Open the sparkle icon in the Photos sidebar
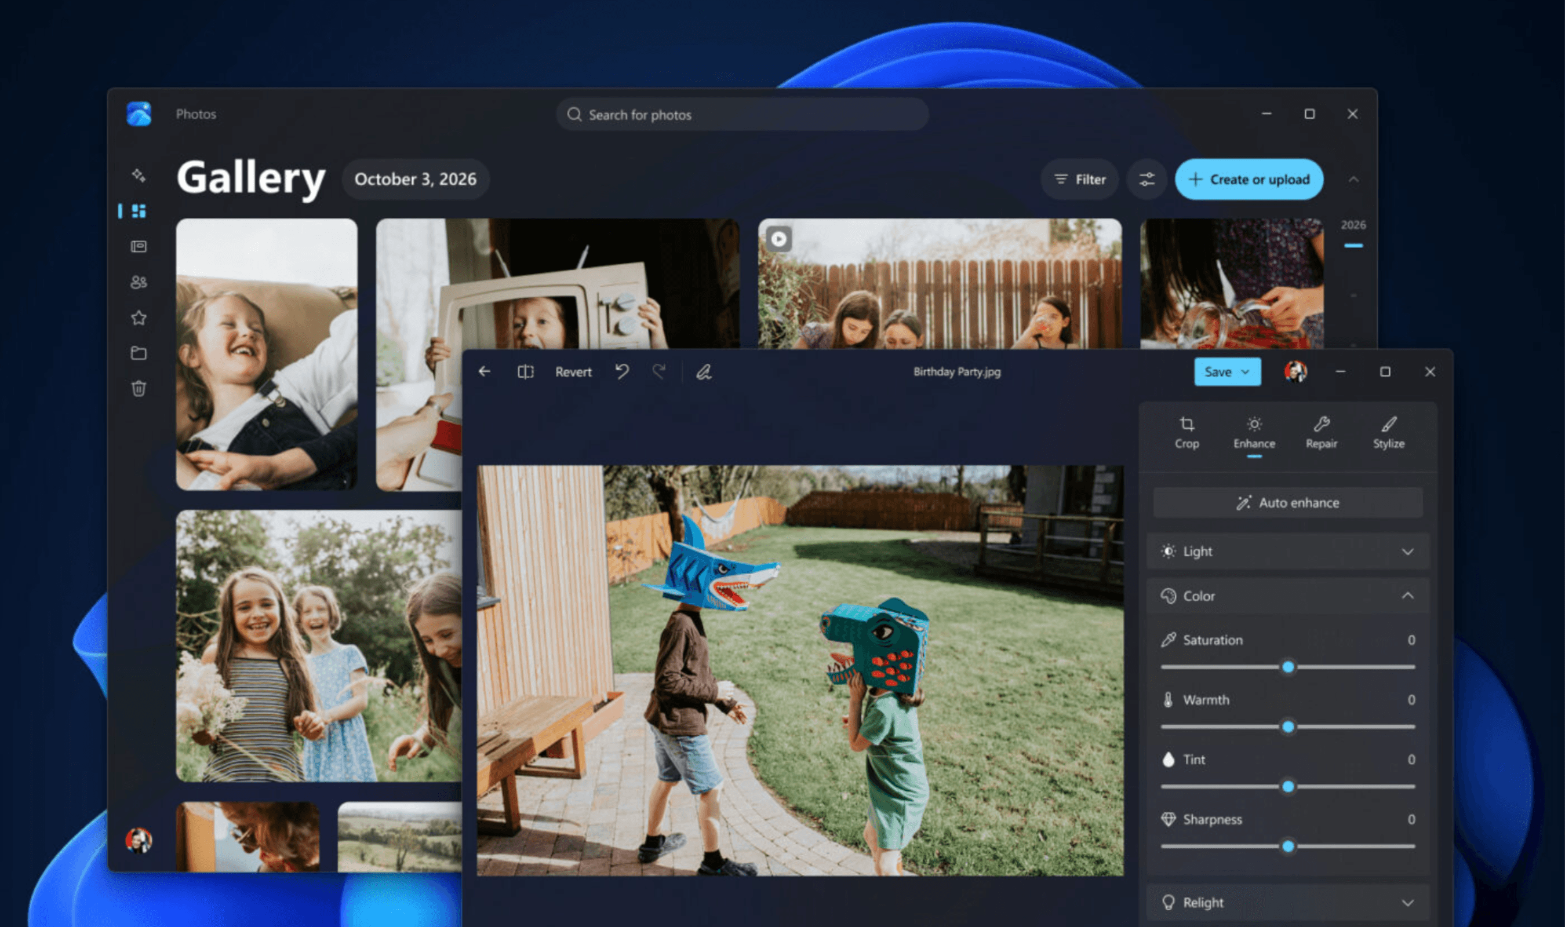 click(139, 176)
